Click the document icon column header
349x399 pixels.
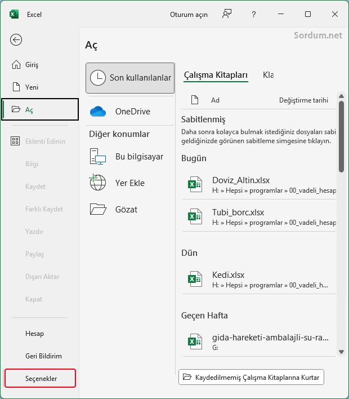[x=195, y=100]
